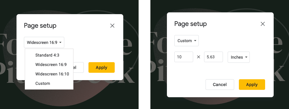The width and height of the screenshot is (289, 109).
Task: Open the Custom size preset dropdown
Action: (186, 41)
